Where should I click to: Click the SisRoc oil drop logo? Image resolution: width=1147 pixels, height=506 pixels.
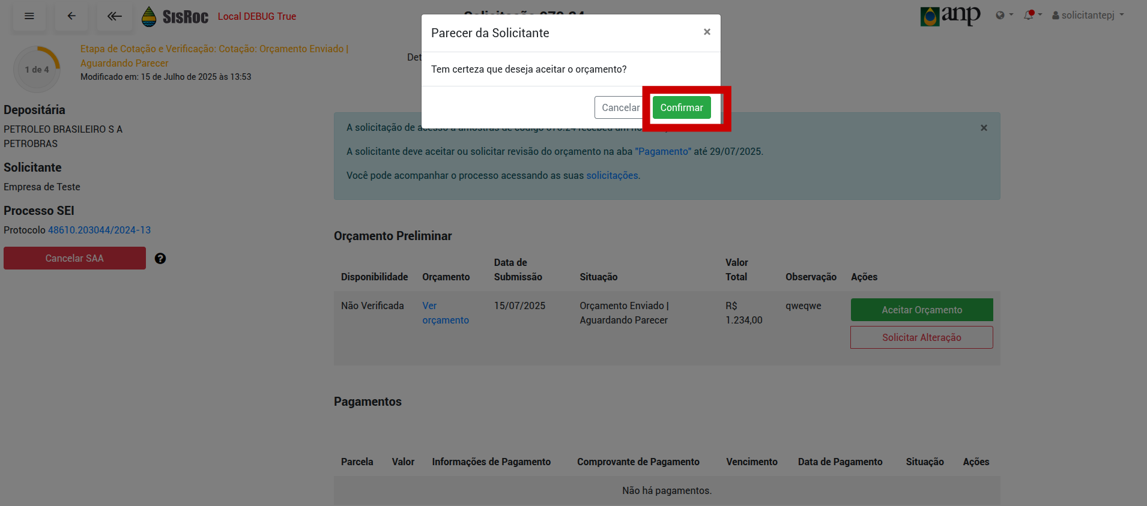point(149,17)
